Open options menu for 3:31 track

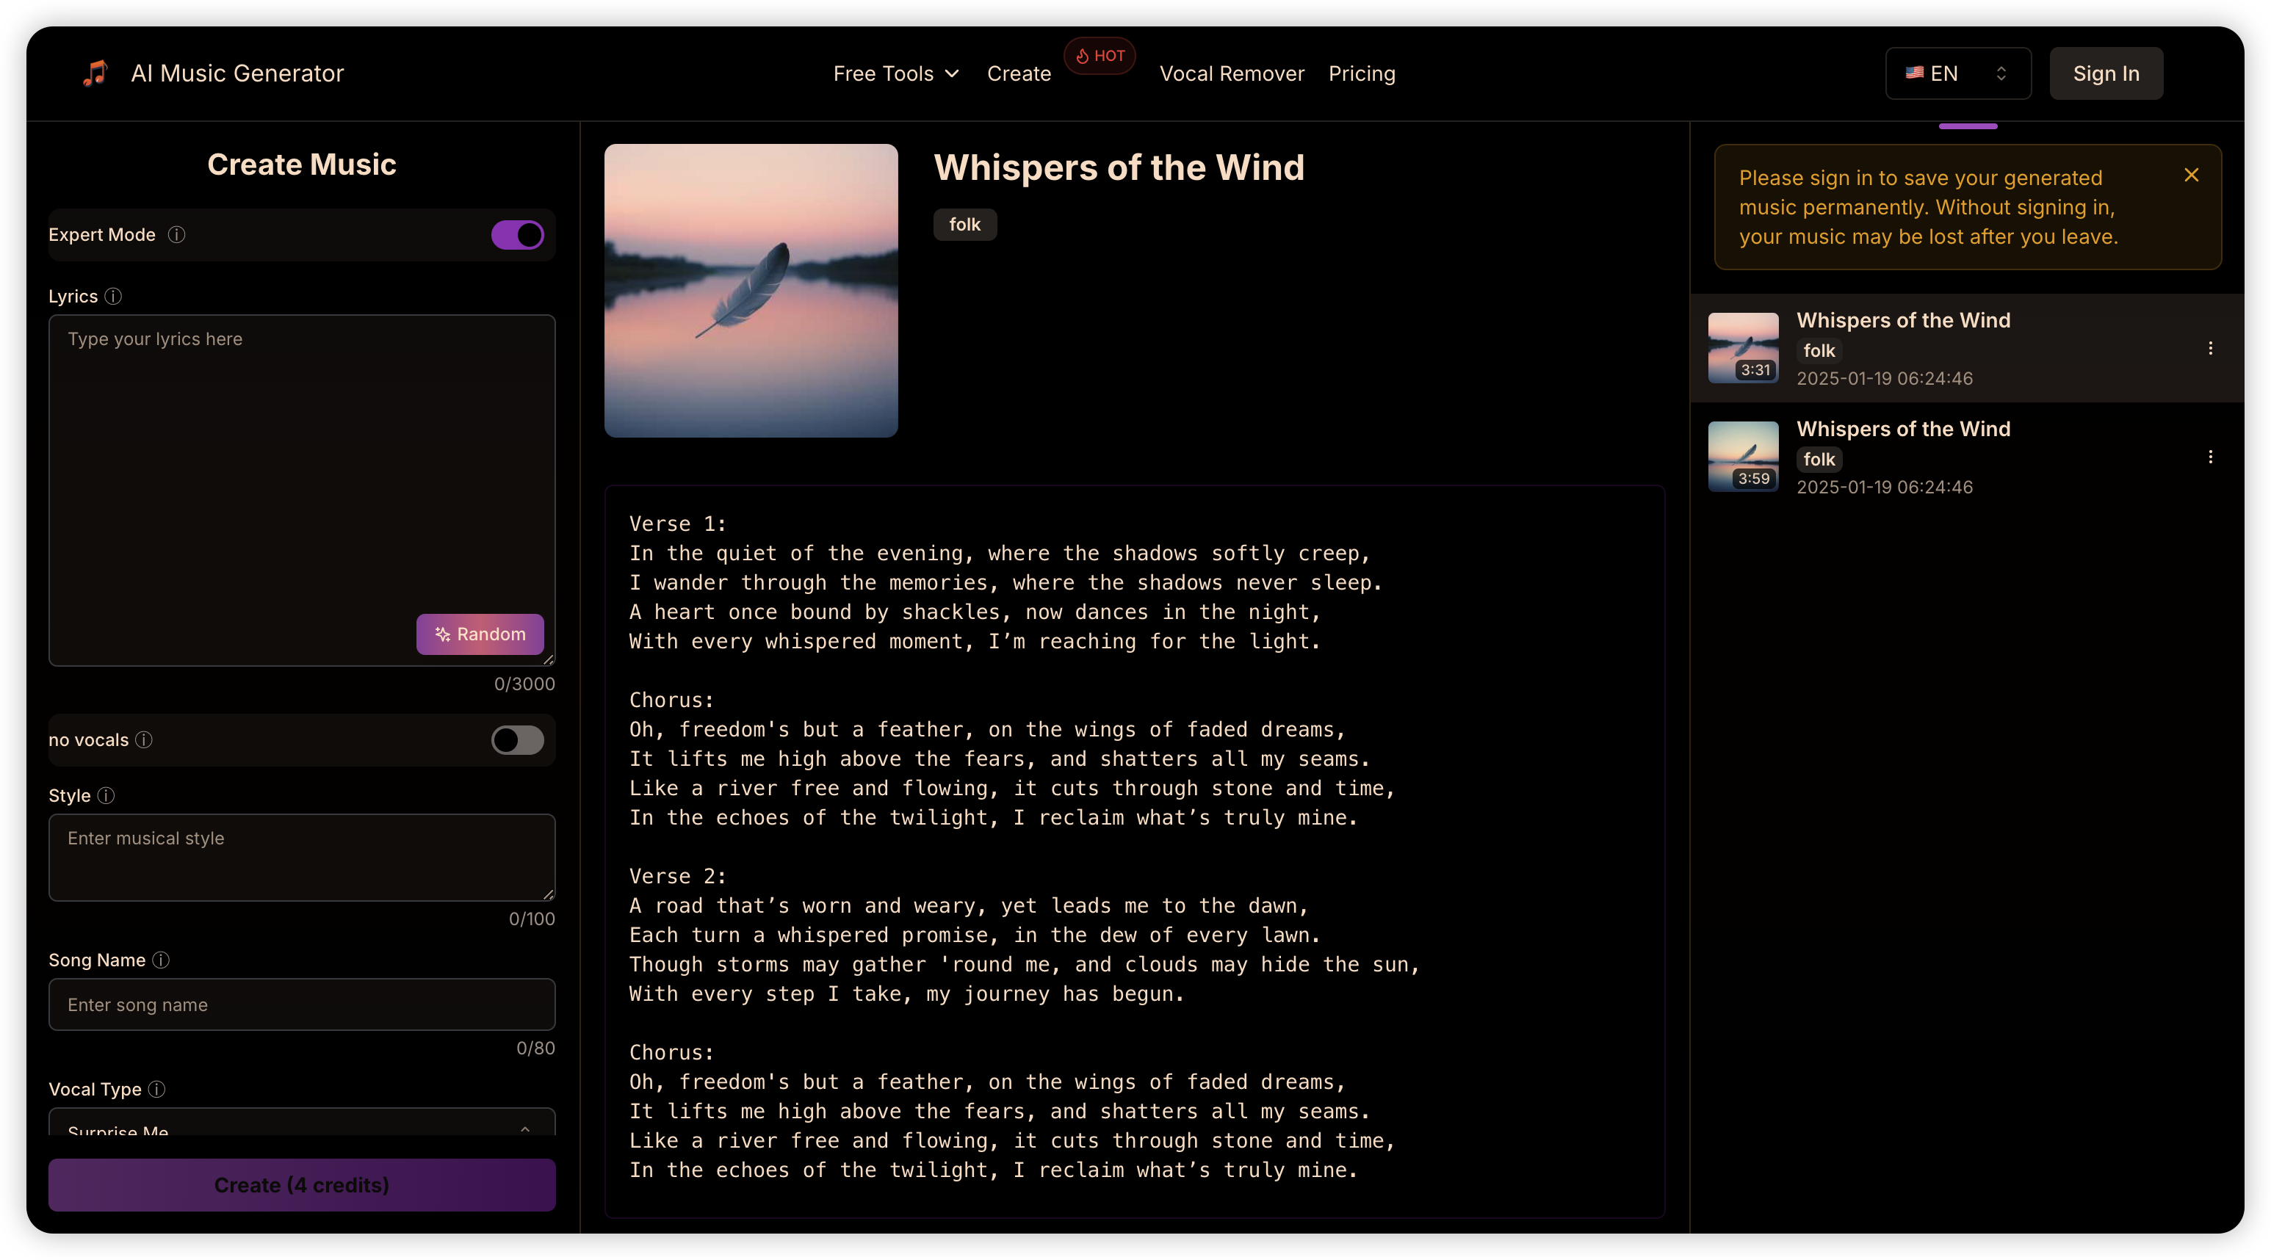click(x=2209, y=348)
